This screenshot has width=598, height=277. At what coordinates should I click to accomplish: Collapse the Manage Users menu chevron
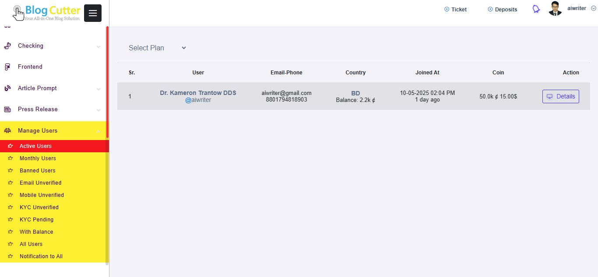[x=98, y=131]
